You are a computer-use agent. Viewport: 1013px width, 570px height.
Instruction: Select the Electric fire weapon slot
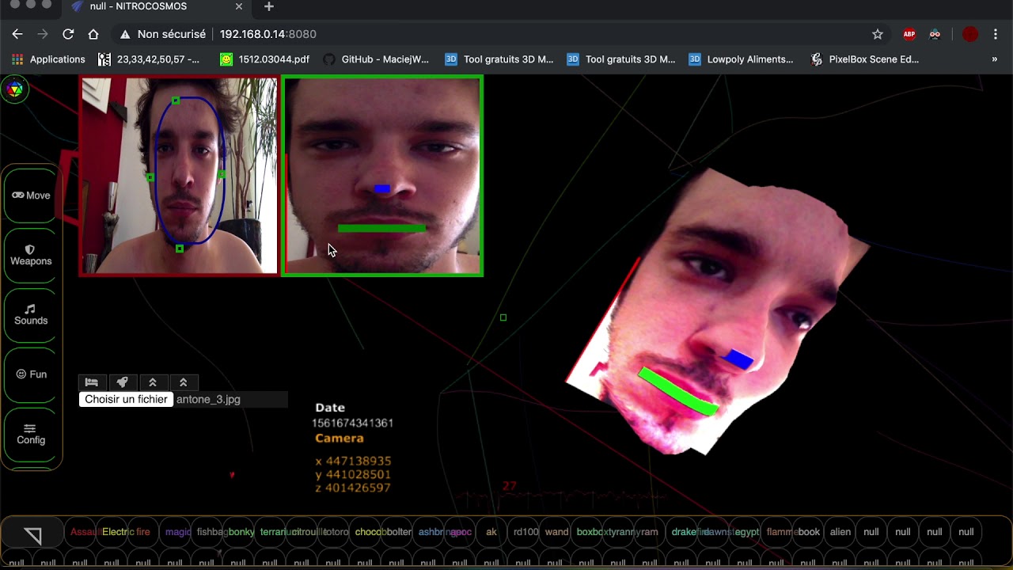coord(126,532)
